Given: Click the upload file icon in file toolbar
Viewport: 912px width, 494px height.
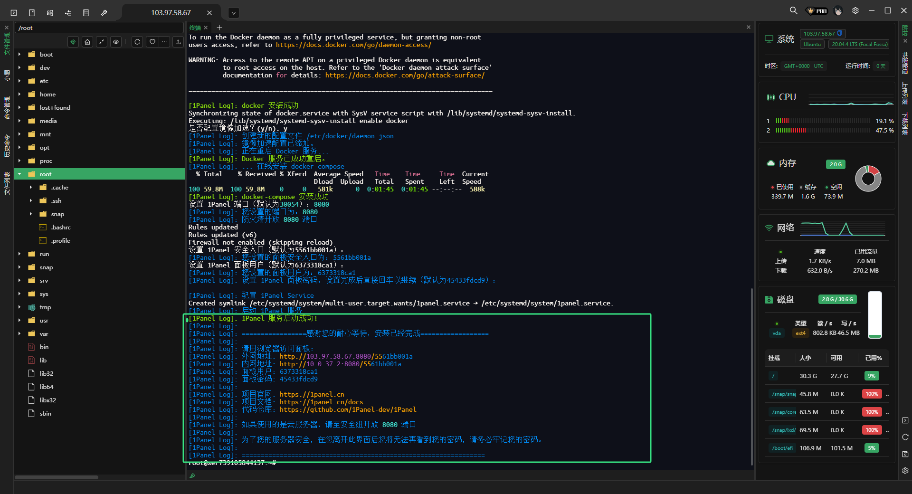Looking at the screenshot, I should coord(178,42).
